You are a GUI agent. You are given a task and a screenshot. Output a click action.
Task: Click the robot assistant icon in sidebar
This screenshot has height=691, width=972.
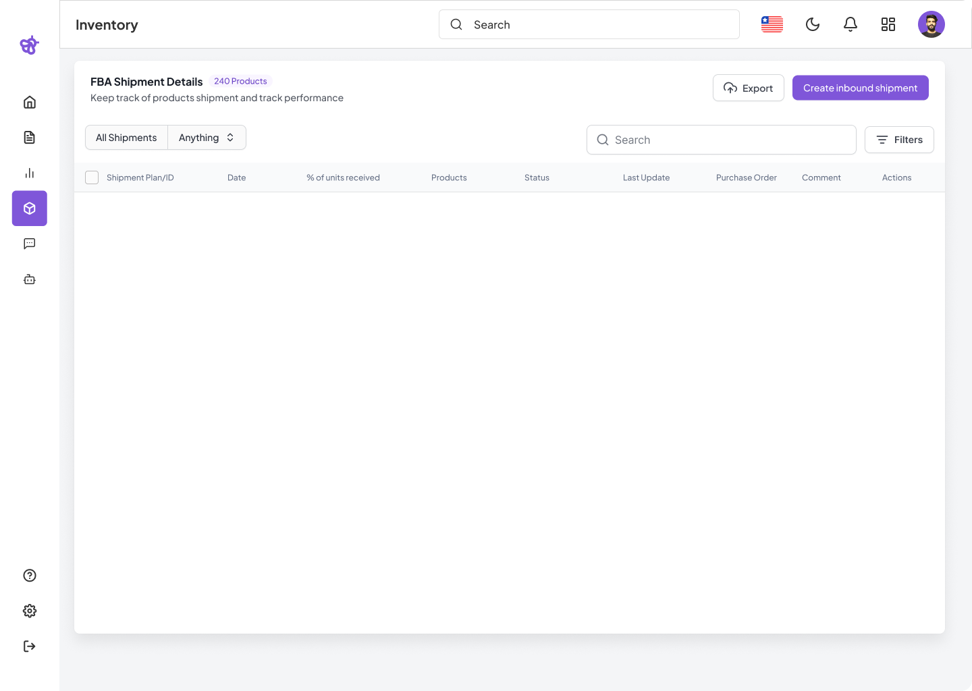(x=30, y=279)
